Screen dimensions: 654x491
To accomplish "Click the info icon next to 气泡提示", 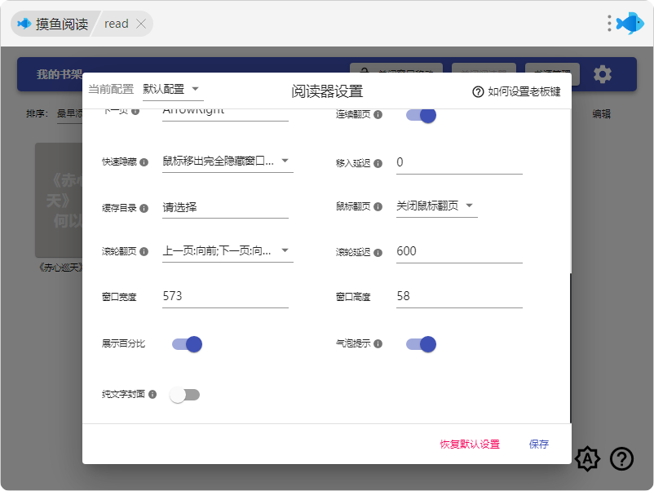I will pyautogui.click(x=378, y=343).
